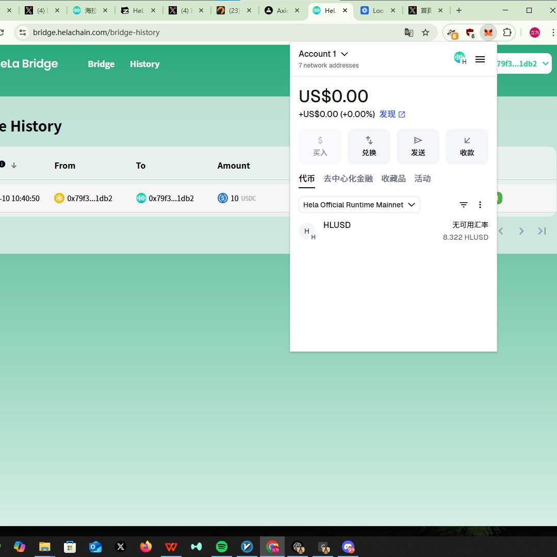Open the MetaMask fox extension icon
This screenshot has height=557, width=557.
pyautogui.click(x=488, y=32)
